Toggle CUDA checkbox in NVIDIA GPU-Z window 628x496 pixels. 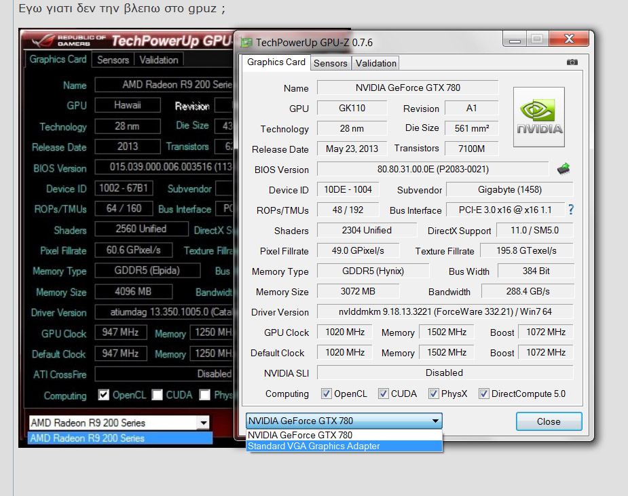tap(384, 394)
